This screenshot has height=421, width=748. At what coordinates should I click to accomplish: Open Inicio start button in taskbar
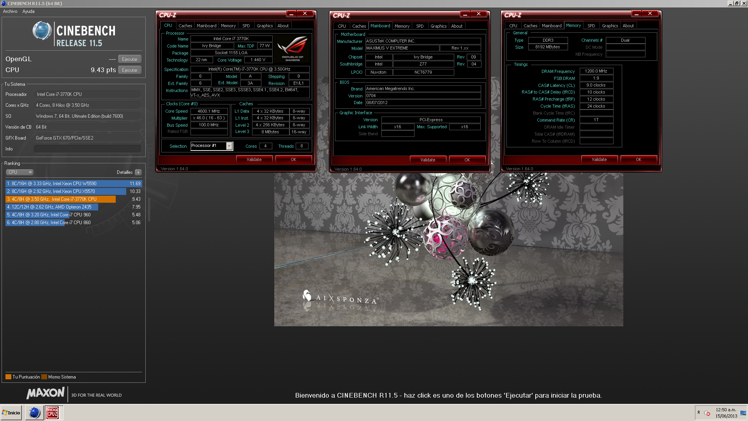pos(11,412)
